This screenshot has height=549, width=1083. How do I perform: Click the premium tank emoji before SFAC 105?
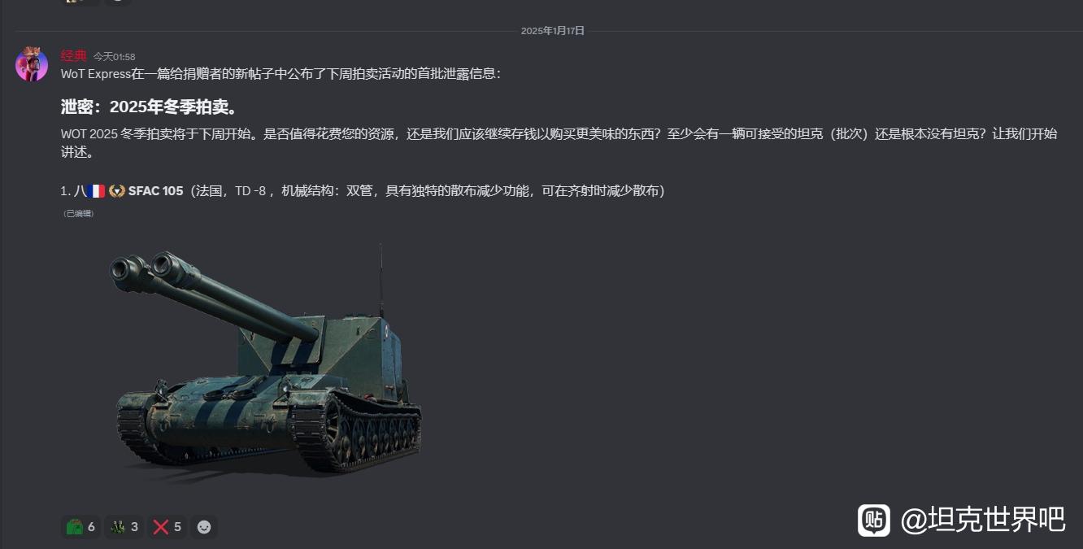(117, 191)
